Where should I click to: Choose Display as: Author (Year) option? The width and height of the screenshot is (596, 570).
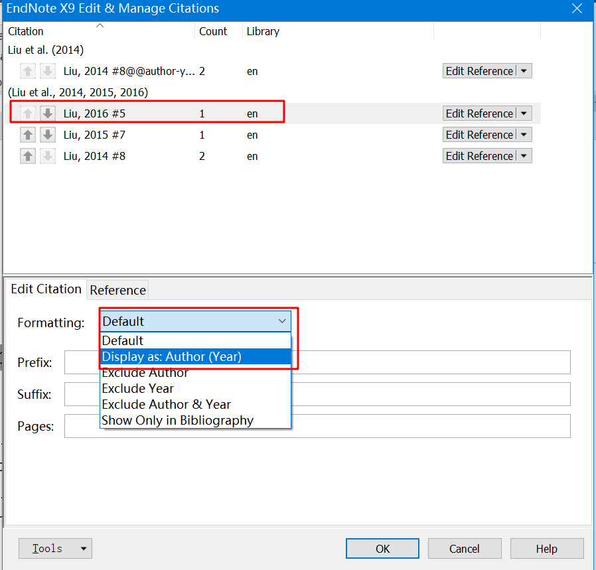(x=195, y=356)
